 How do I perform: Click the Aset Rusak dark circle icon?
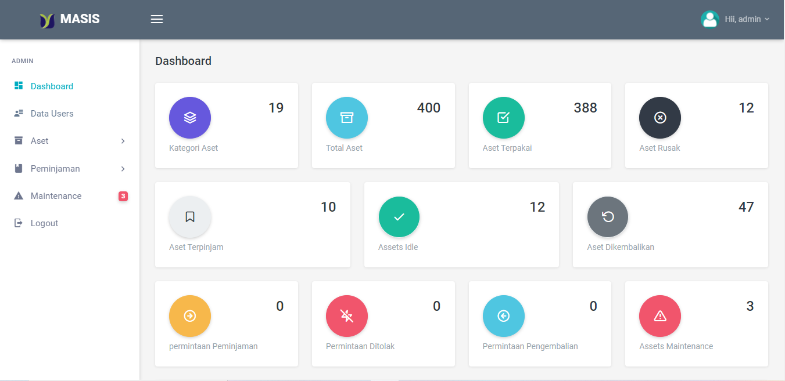coord(660,118)
